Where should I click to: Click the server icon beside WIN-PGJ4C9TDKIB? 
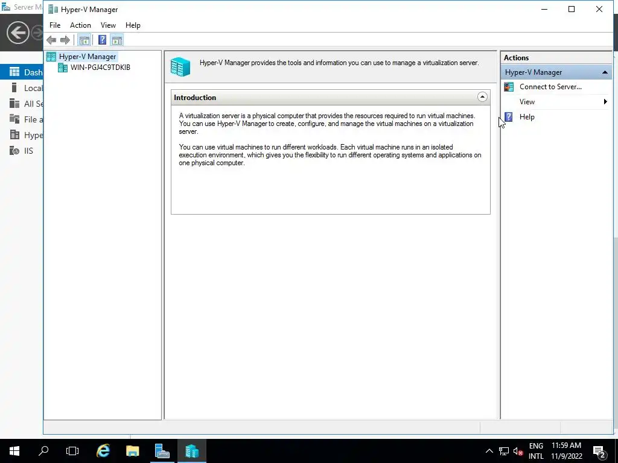[63, 68]
